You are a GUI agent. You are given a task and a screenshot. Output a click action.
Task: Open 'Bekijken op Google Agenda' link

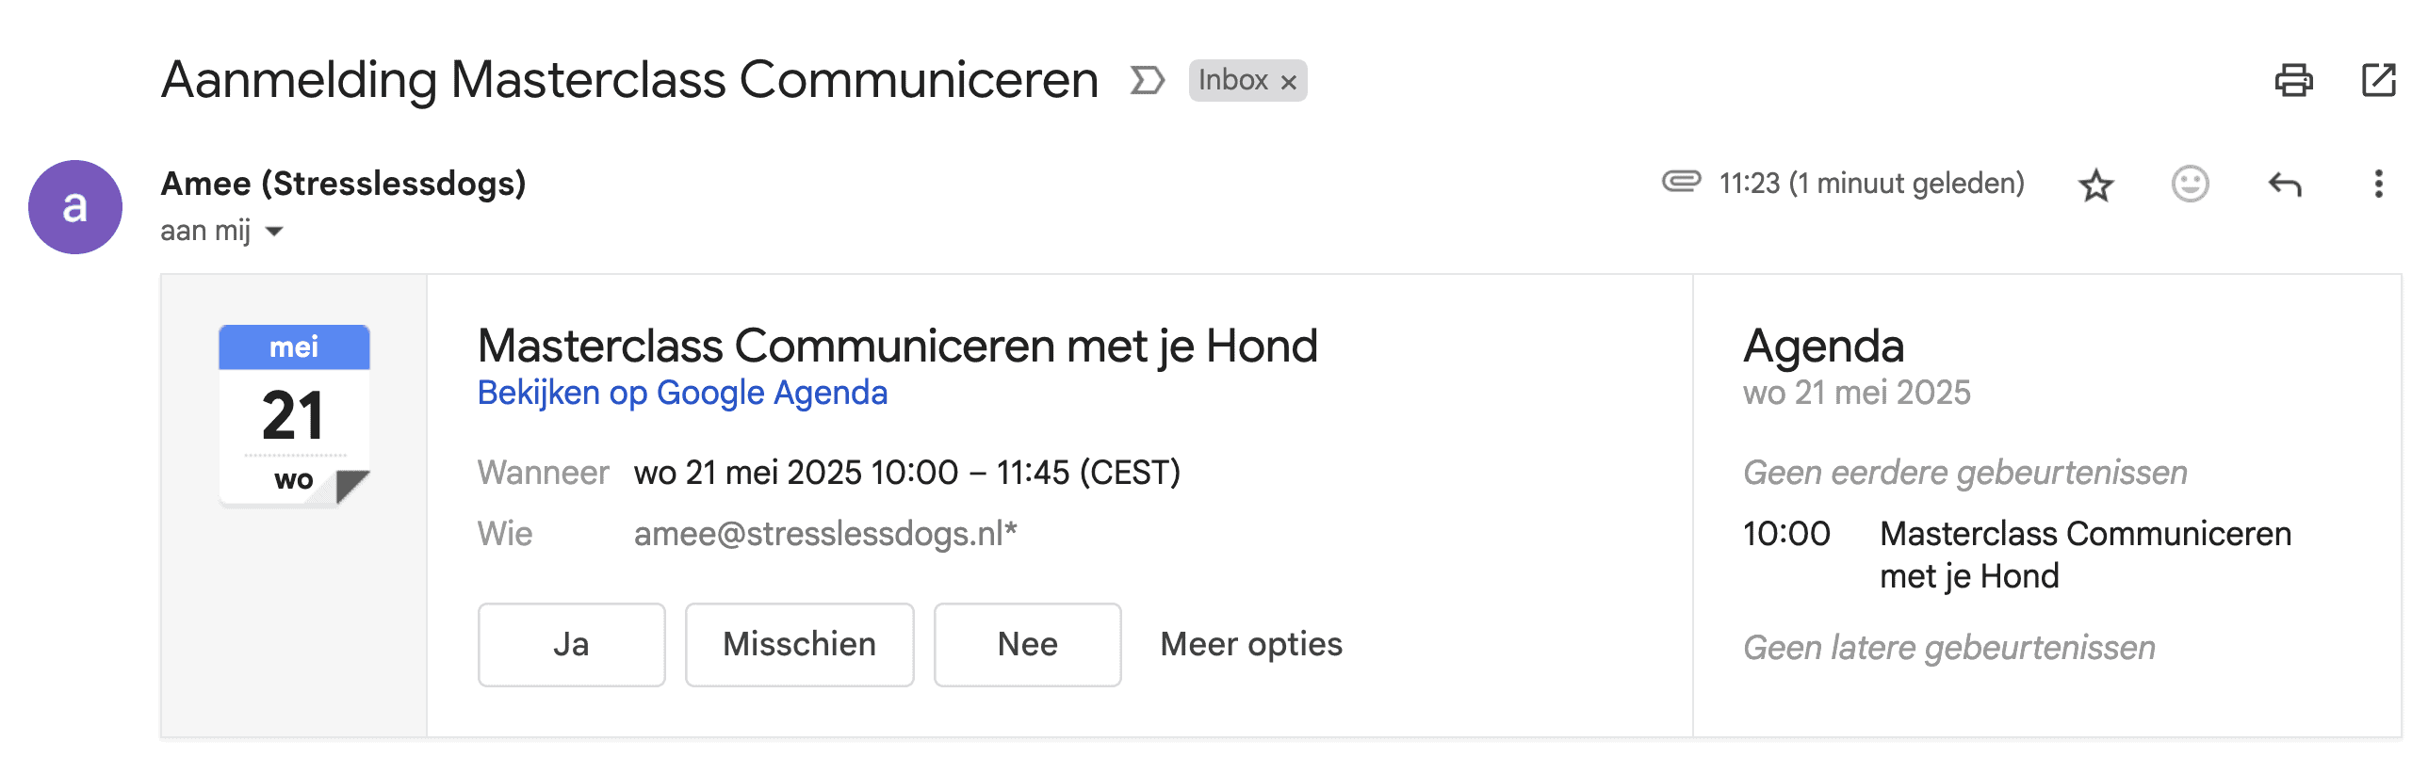pyautogui.click(x=682, y=393)
